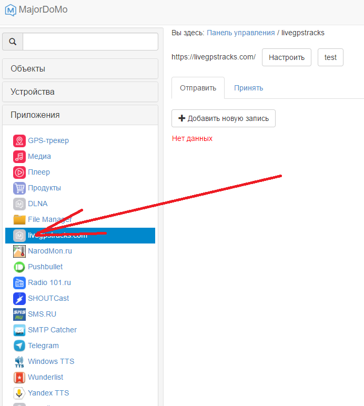The height and width of the screenshot is (406, 364).
Task: Open the File Manager folder icon
Action: pos(19,220)
